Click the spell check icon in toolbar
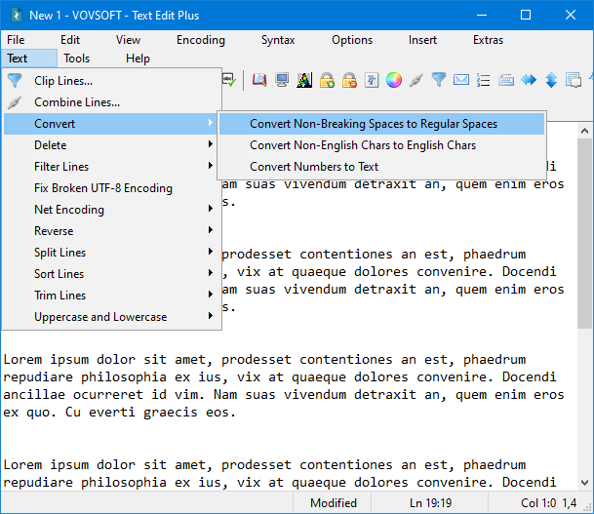The width and height of the screenshot is (594, 514). point(230,80)
